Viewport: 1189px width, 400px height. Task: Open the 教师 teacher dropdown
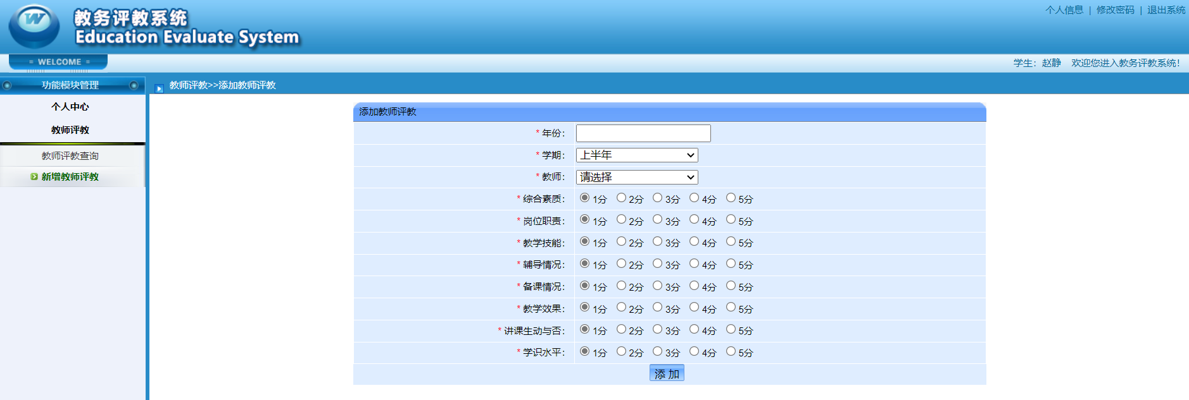pyautogui.click(x=637, y=178)
